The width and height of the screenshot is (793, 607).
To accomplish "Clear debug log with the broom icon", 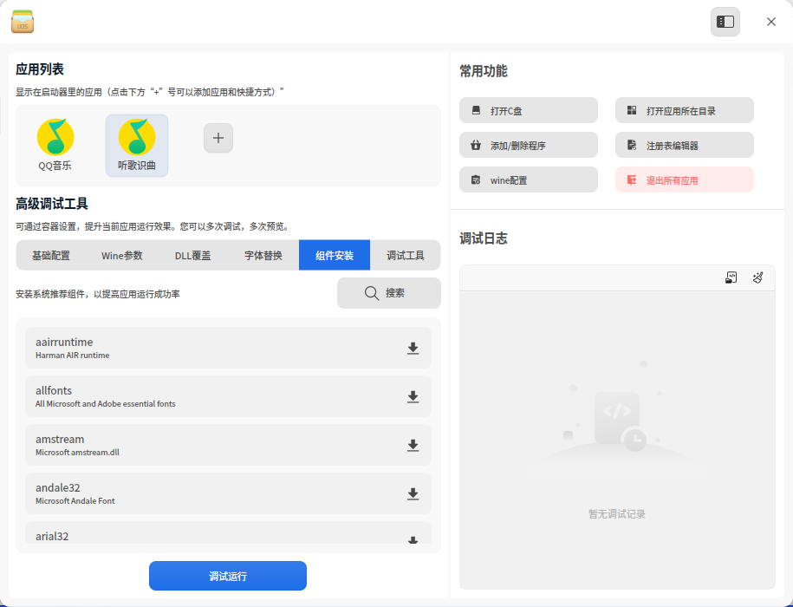I will click(757, 277).
